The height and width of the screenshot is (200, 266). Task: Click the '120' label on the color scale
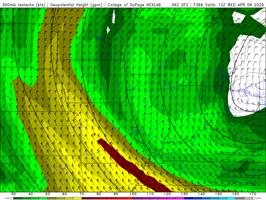167,194
